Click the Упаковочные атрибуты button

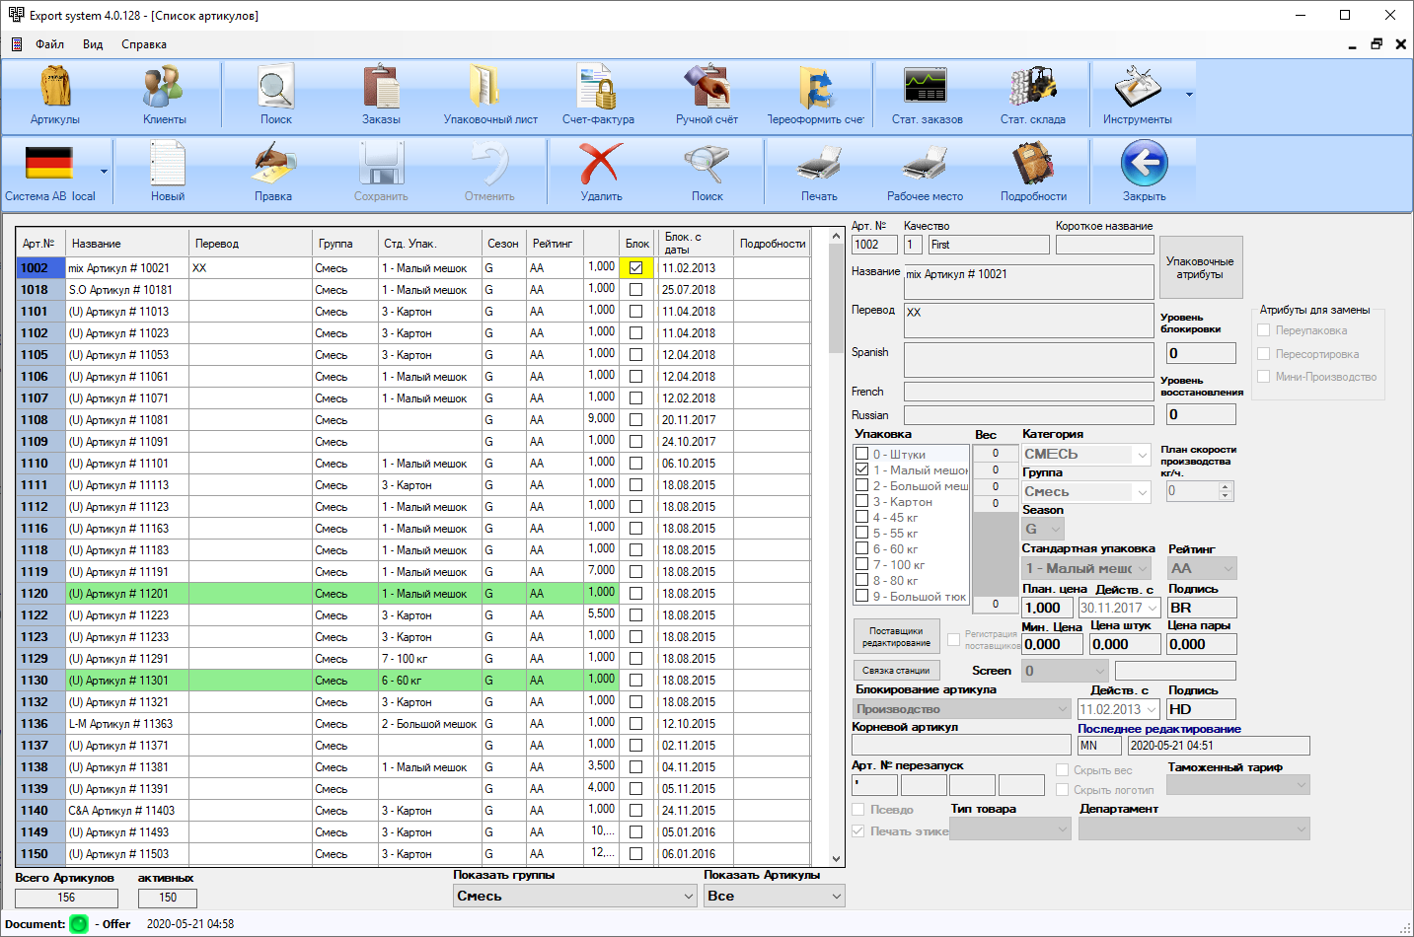[x=1200, y=268]
